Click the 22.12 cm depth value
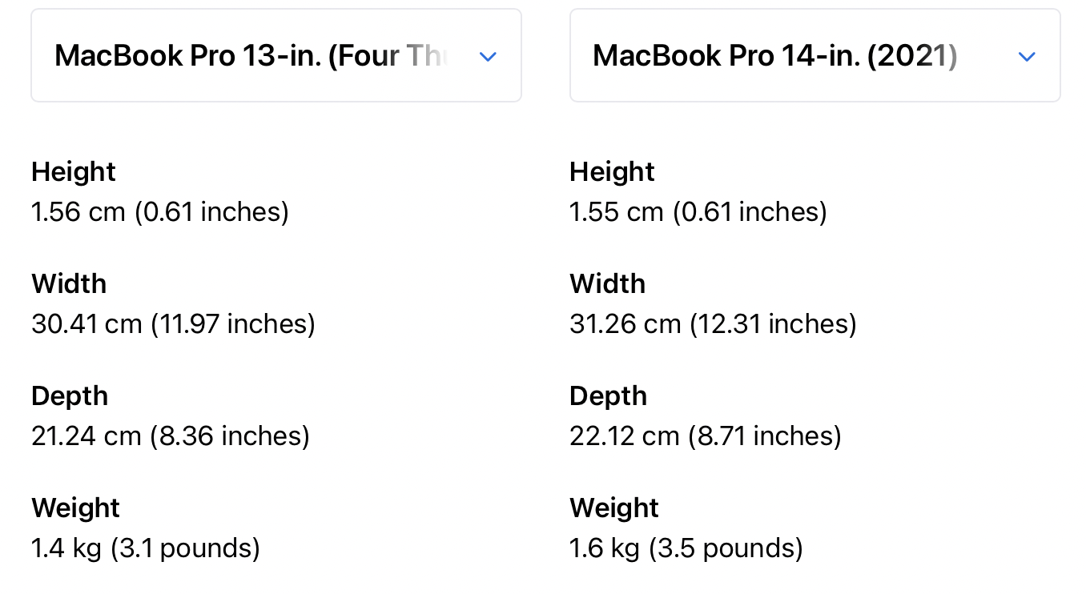The width and height of the screenshot is (1086, 594). tap(706, 436)
